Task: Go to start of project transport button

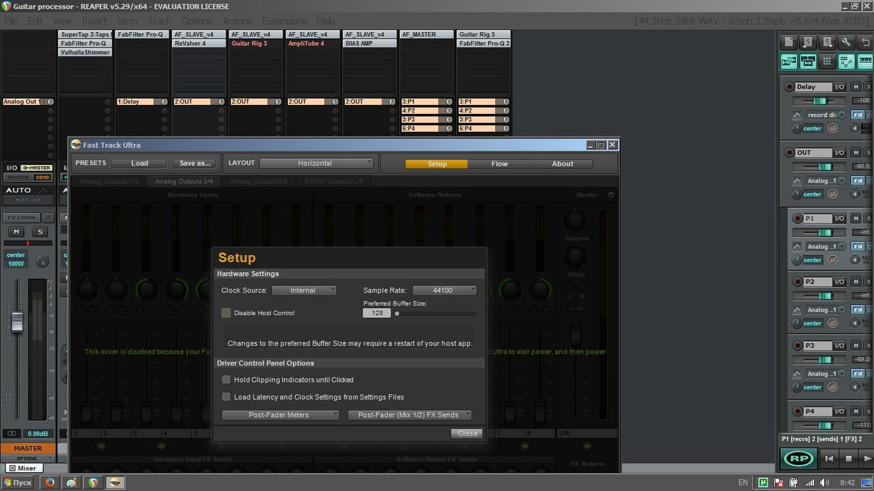Action: tap(829, 459)
